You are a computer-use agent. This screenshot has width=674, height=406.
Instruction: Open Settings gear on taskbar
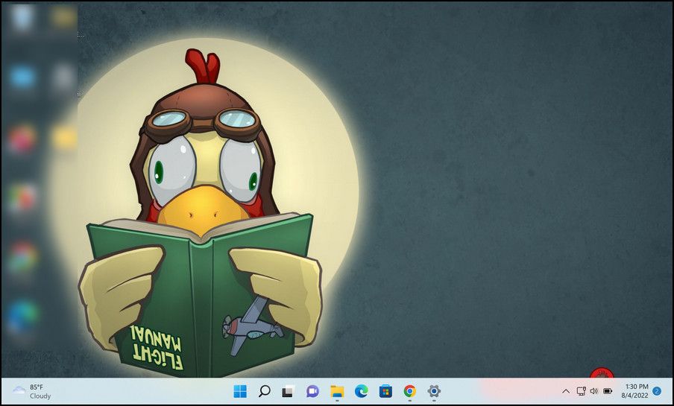(434, 391)
